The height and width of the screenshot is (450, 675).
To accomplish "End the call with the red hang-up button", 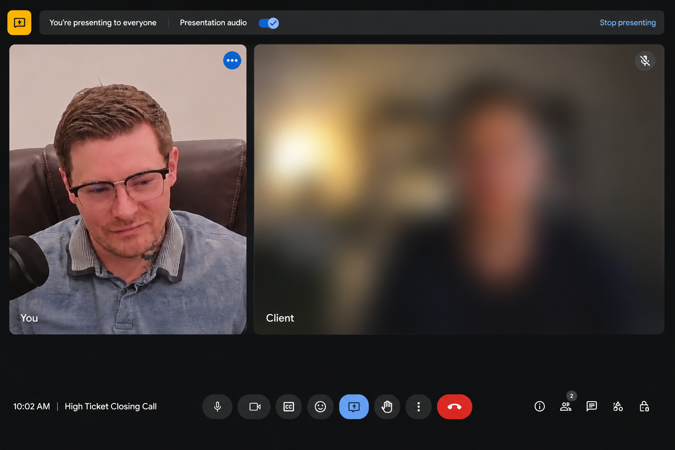I will (454, 406).
